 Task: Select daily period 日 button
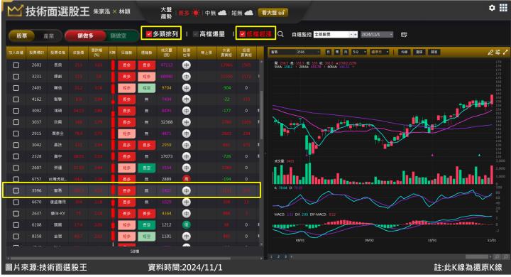pos(329,52)
